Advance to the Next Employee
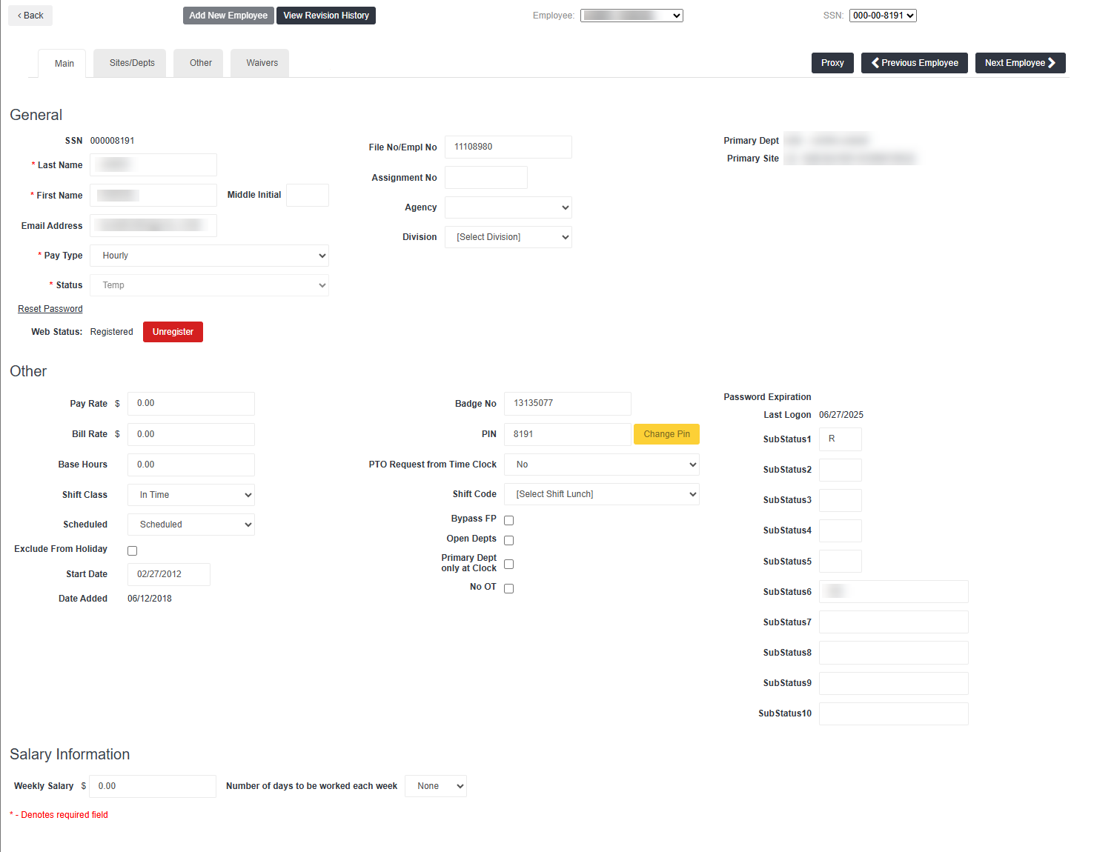Screen dimensions: 1094x852 pyautogui.click(x=1019, y=63)
